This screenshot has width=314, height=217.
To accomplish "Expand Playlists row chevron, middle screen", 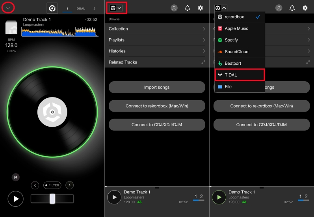I will pyautogui.click(x=204, y=40).
